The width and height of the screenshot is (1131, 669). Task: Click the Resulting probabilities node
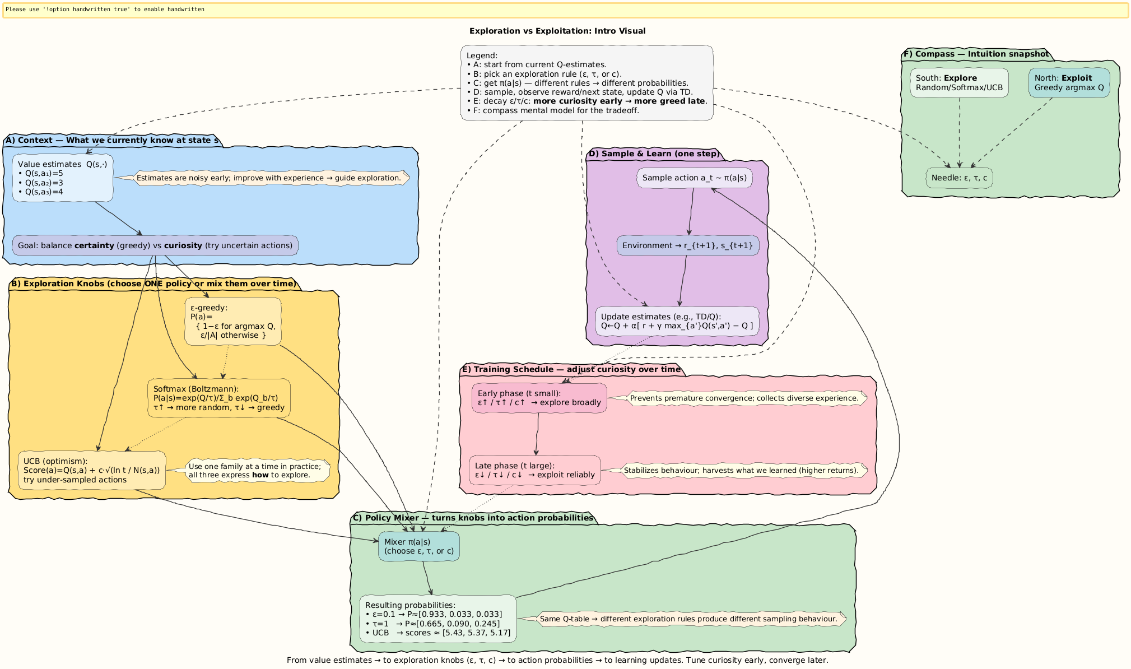tap(438, 619)
